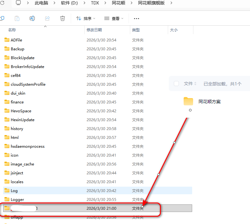Open the 排序 sort dropdown

(86, 19)
